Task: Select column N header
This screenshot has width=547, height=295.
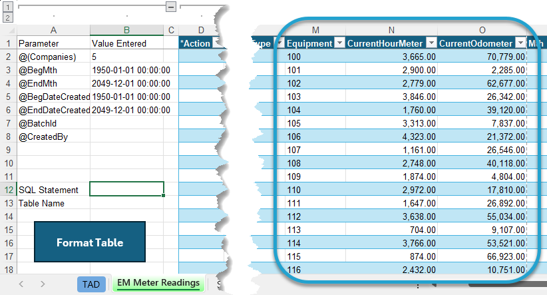Action: pyautogui.click(x=391, y=30)
